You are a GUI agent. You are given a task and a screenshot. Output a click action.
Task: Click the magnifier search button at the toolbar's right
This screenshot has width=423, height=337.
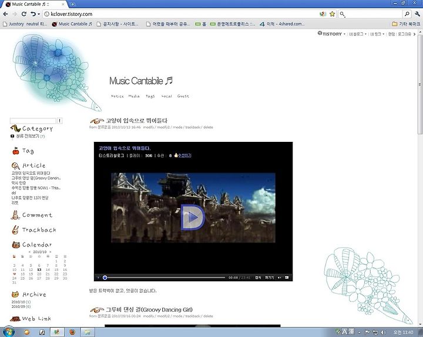click(x=407, y=14)
